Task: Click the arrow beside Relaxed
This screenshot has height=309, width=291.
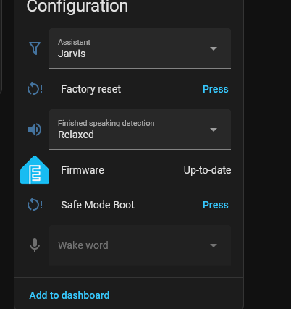Action: click(x=214, y=130)
